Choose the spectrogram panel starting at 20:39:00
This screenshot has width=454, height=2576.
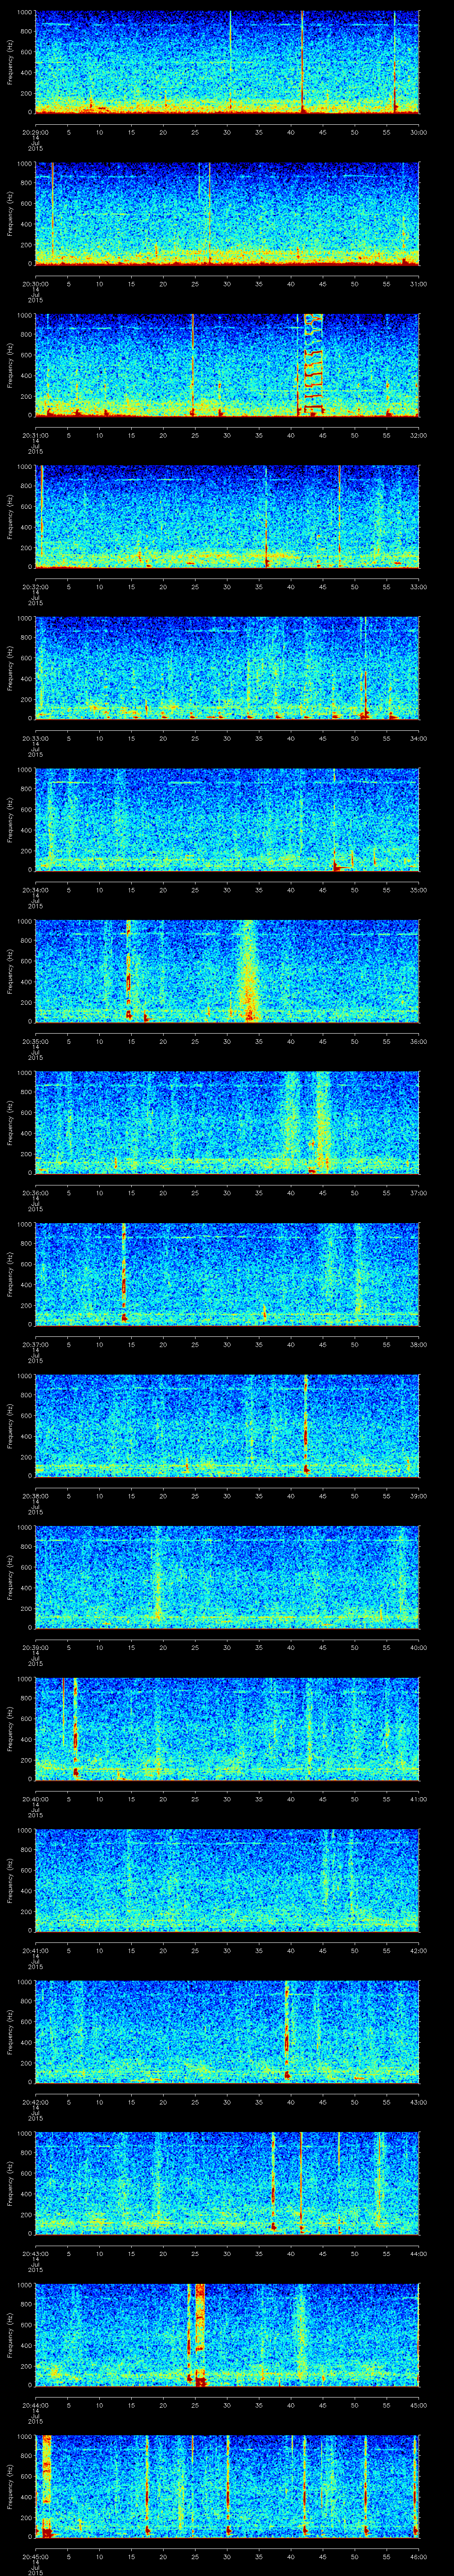(x=227, y=1578)
